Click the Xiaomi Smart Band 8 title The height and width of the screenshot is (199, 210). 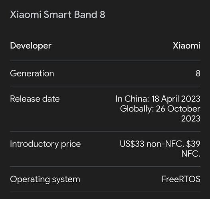[57, 14]
